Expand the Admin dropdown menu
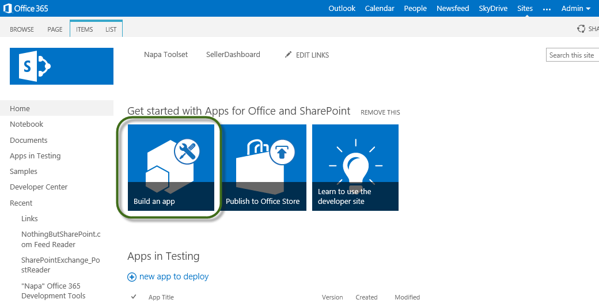This screenshot has width=599, height=307. pos(576,9)
